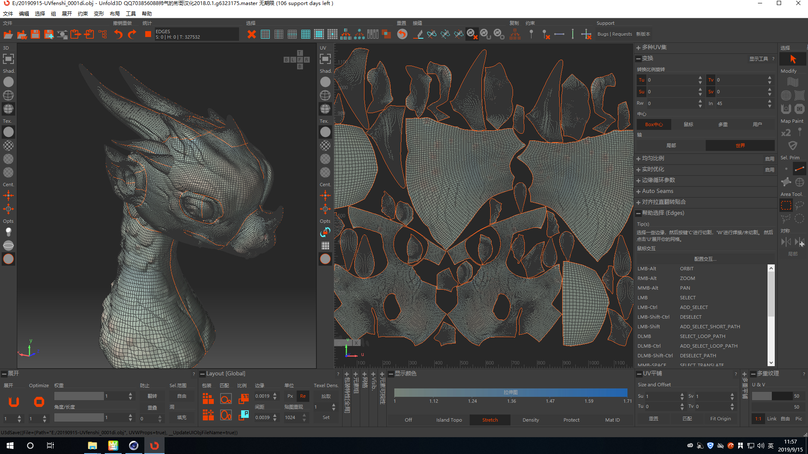
Task: Toggle the 3D viewport light bulb option
Action: point(8,232)
